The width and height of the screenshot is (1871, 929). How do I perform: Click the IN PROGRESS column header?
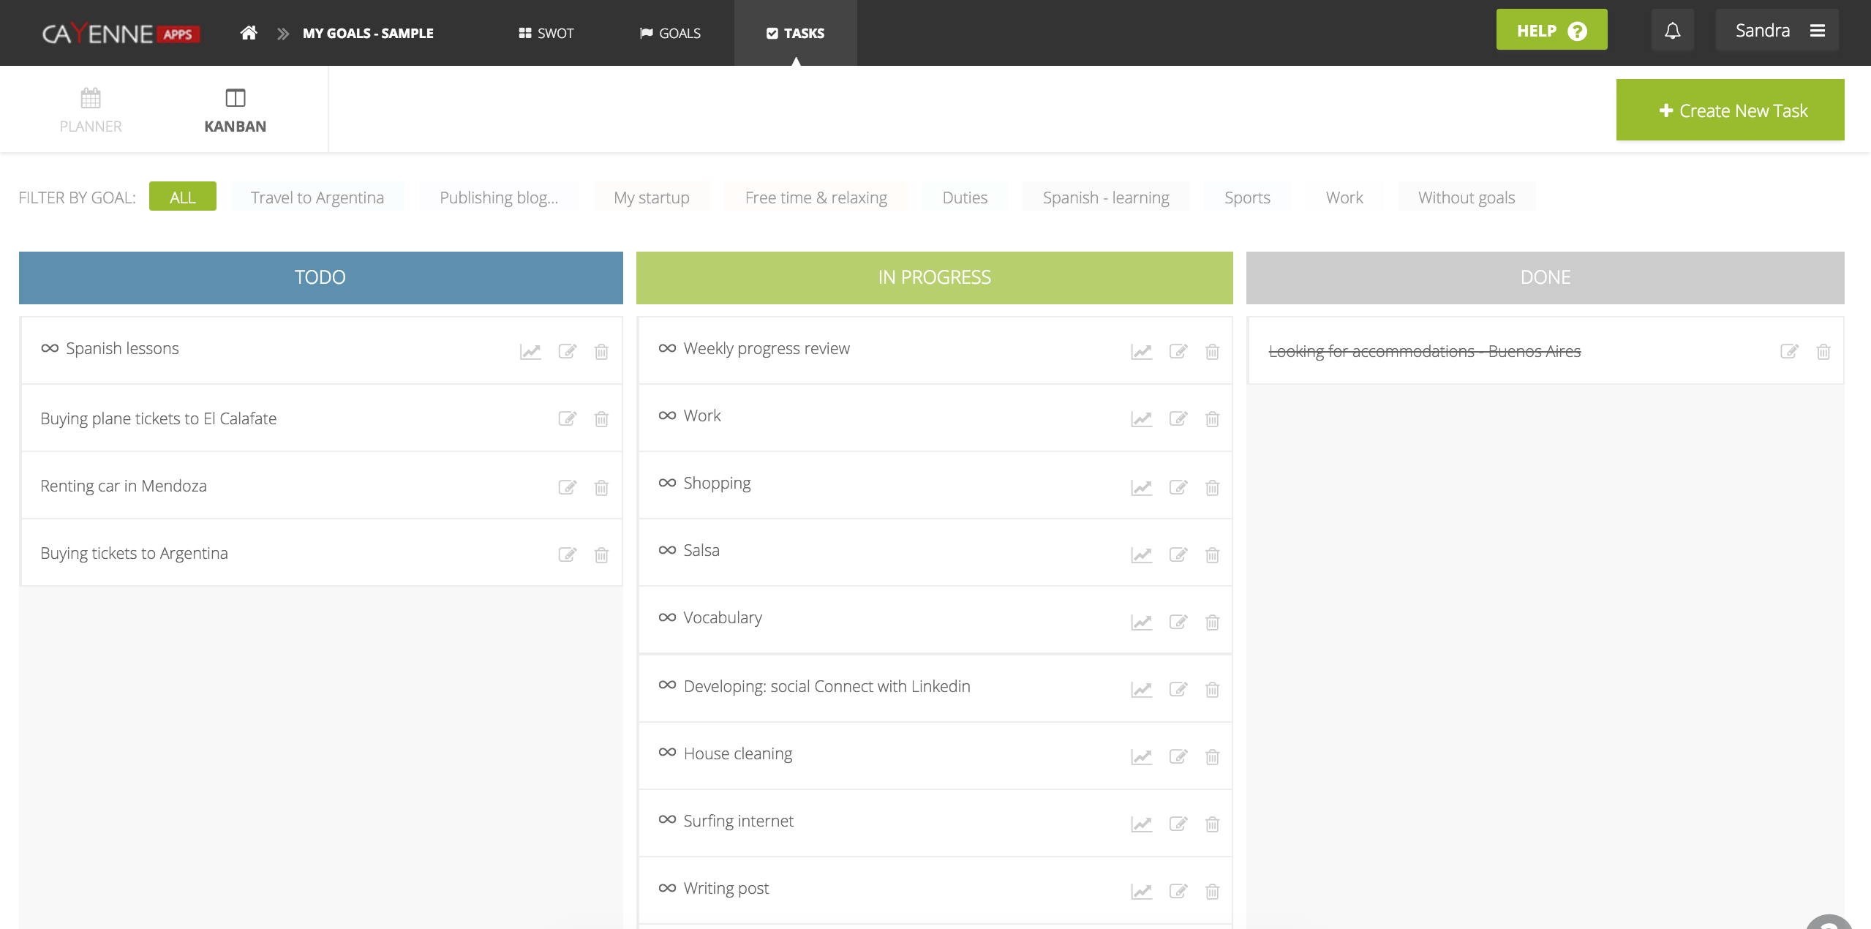pyautogui.click(x=934, y=277)
